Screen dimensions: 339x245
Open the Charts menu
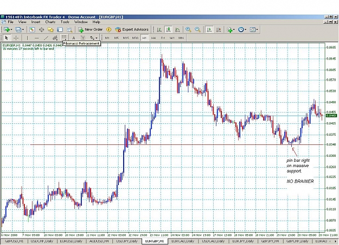click(50, 22)
